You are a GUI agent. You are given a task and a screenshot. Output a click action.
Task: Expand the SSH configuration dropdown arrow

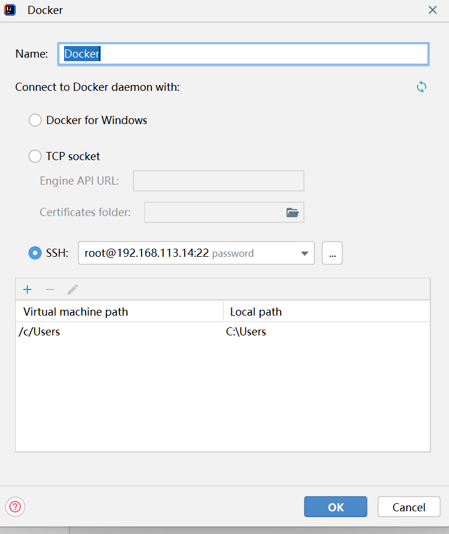[304, 253]
